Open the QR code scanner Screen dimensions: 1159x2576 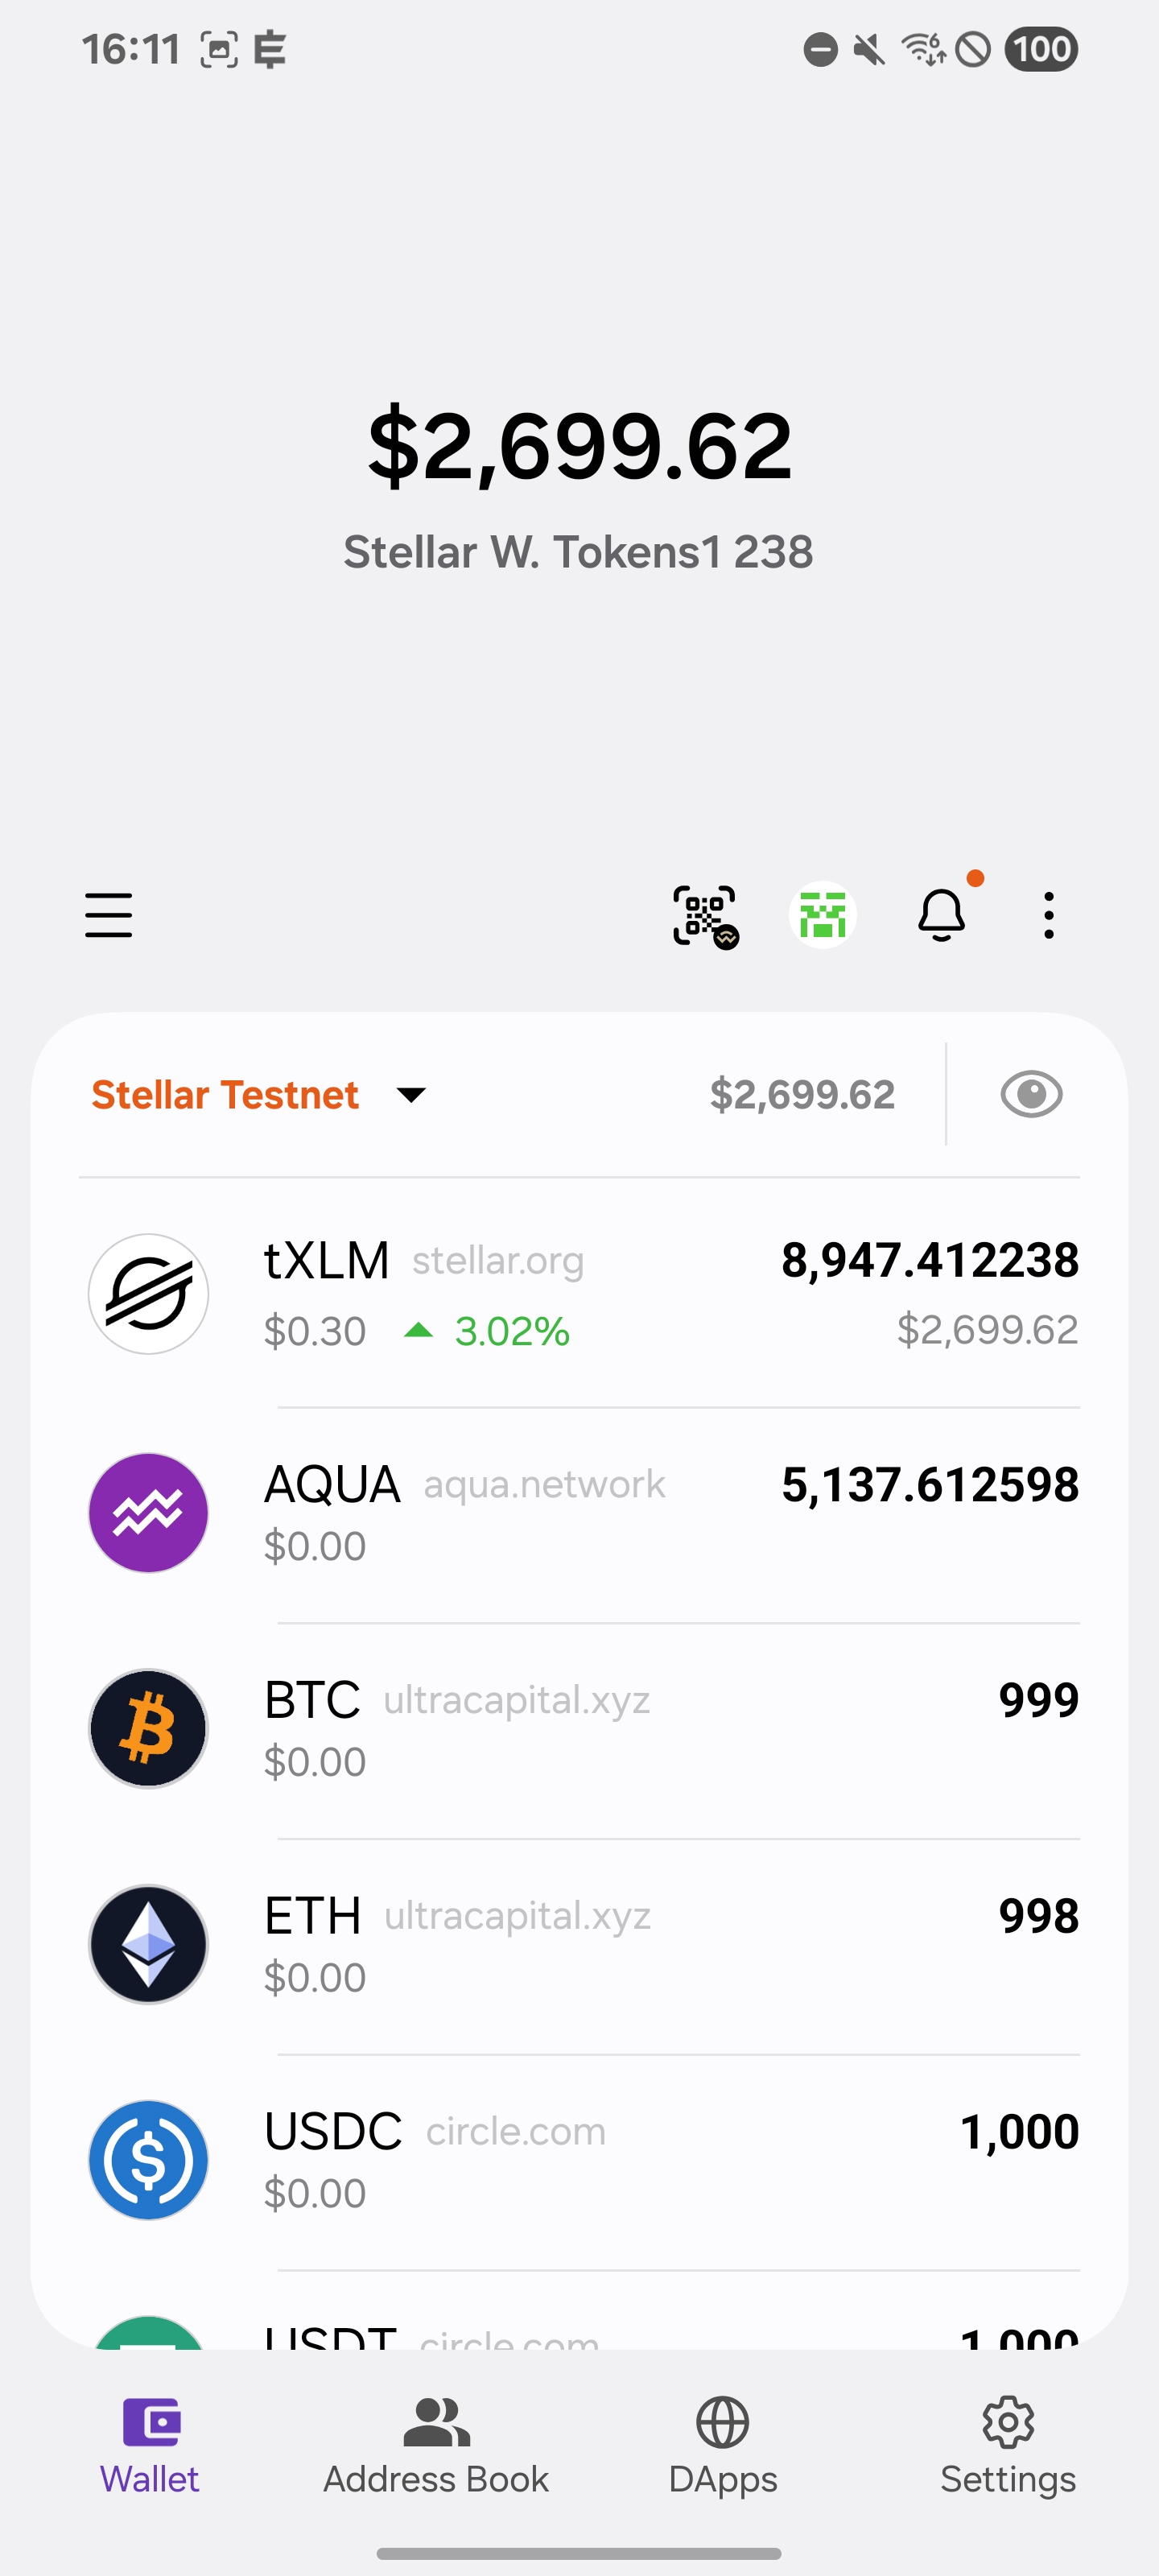pyautogui.click(x=705, y=915)
